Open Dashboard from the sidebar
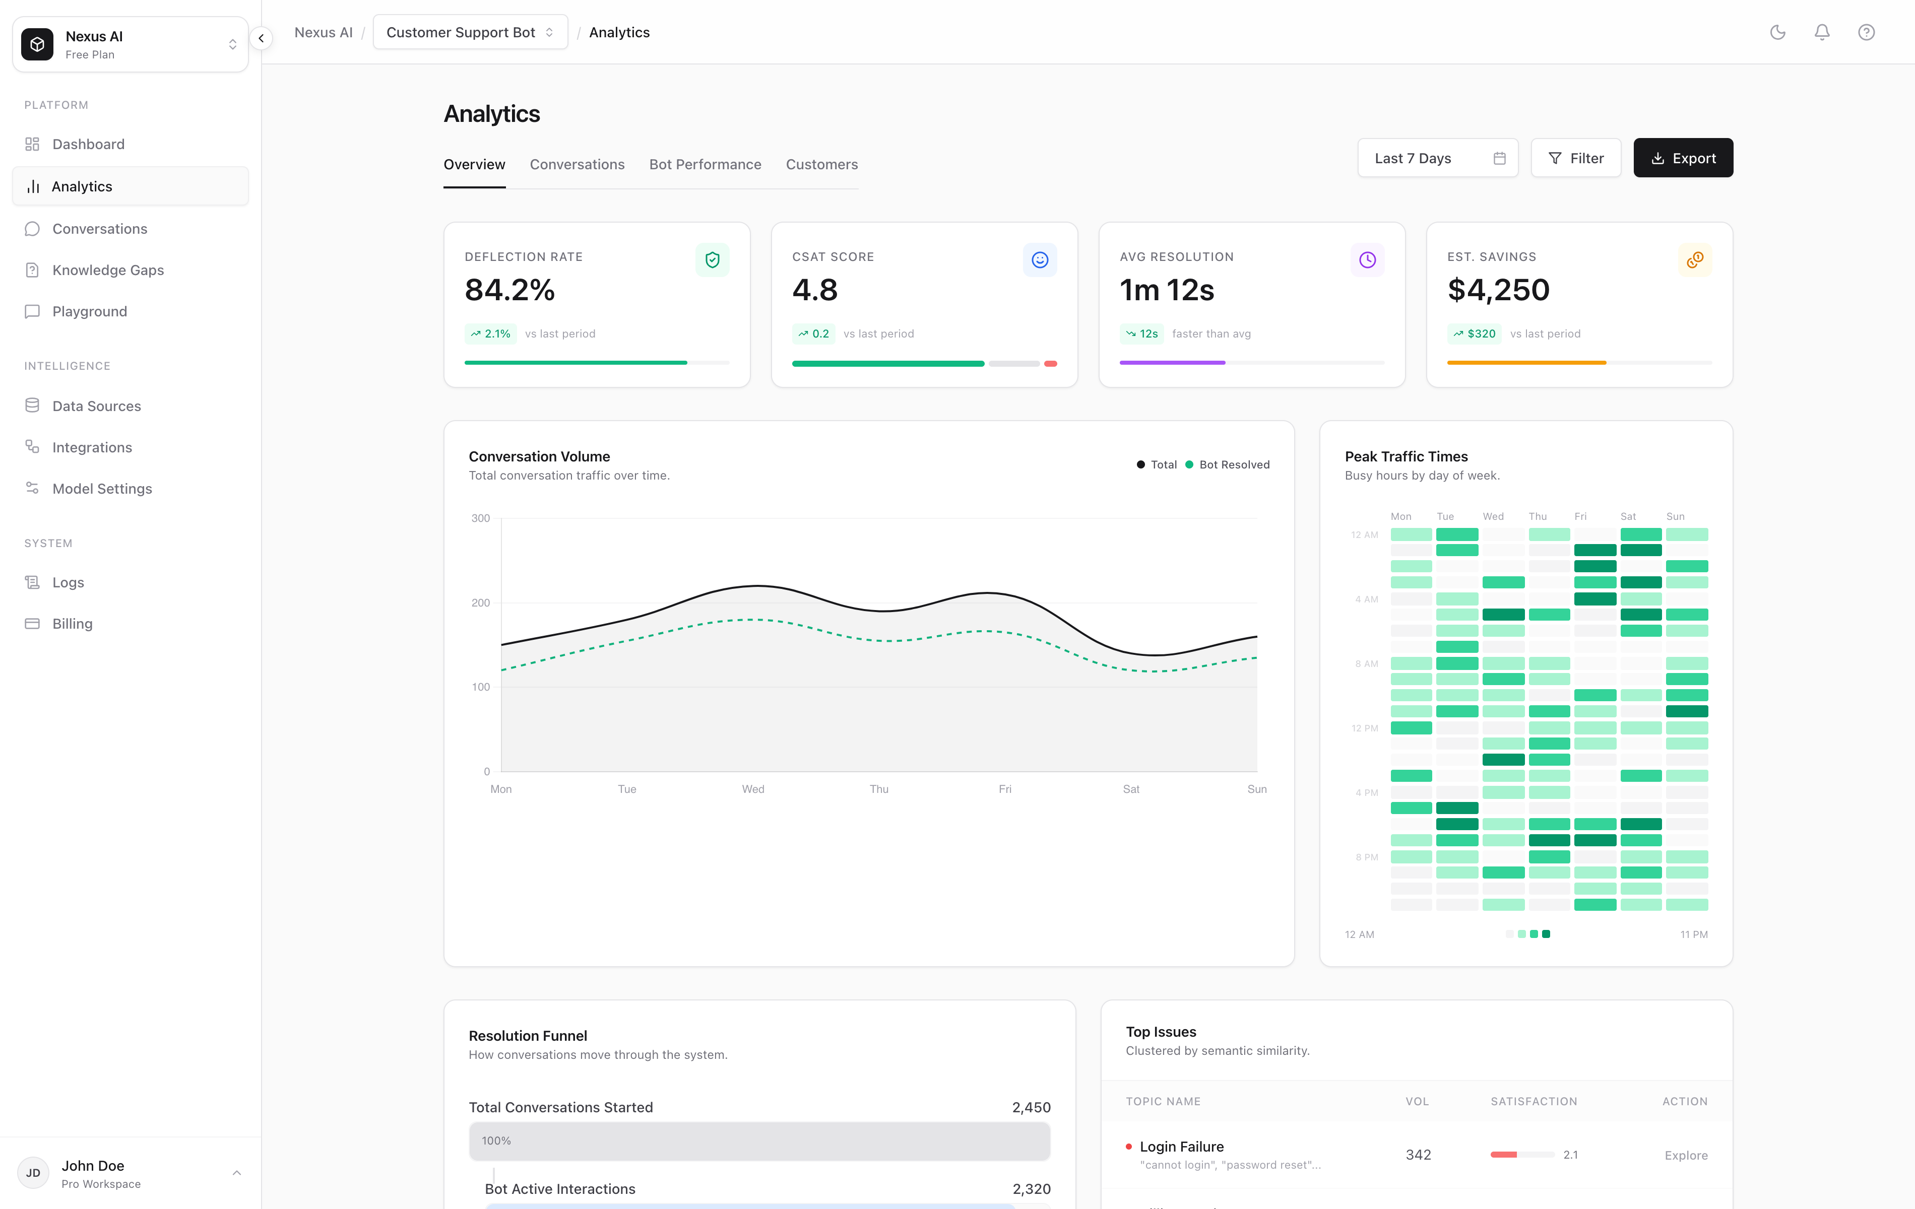Image resolution: width=1915 pixels, height=1209 pixels. click(x=131, y=144)
